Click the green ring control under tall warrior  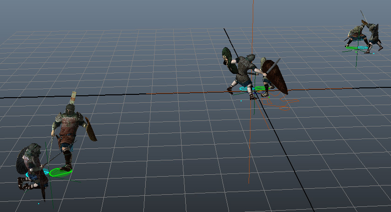pyautogui.click(x=61, y=172)
